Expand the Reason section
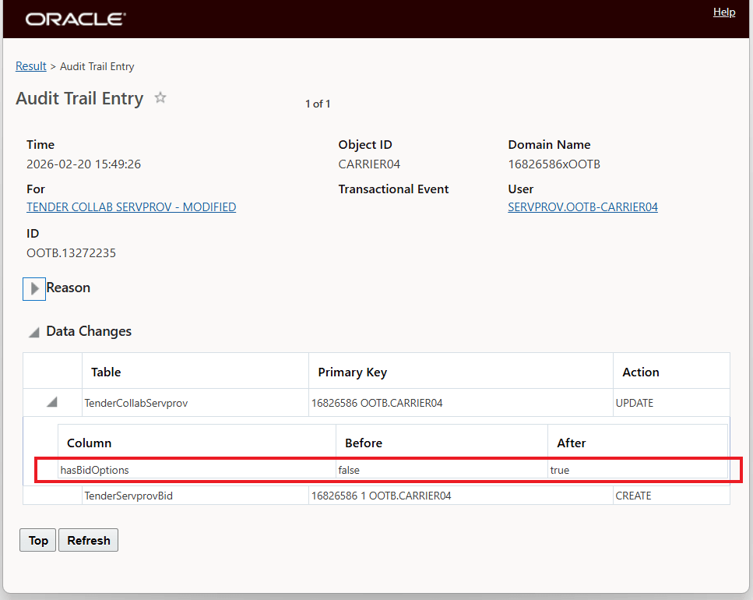This screenshot has height=600, width=753. (34, 288)
